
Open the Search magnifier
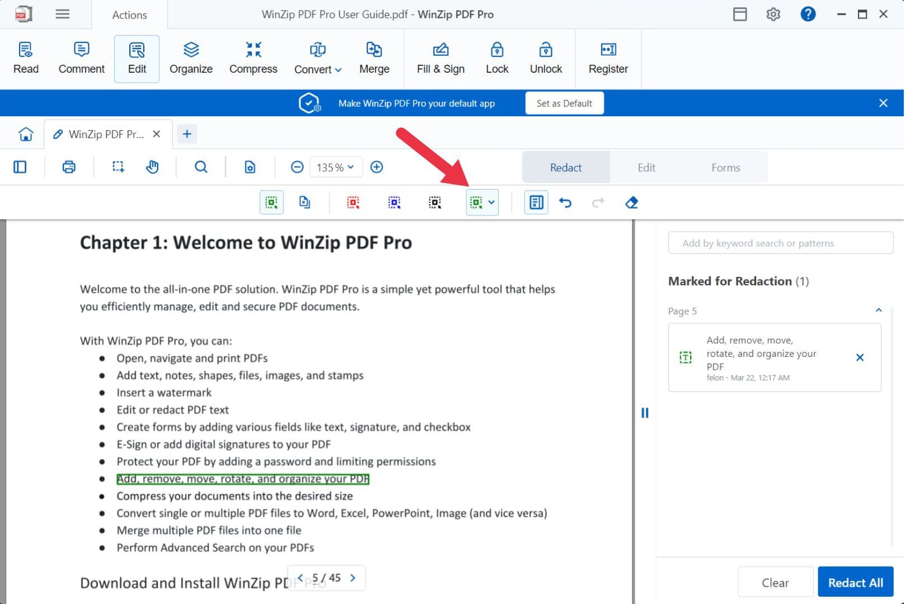201,167
